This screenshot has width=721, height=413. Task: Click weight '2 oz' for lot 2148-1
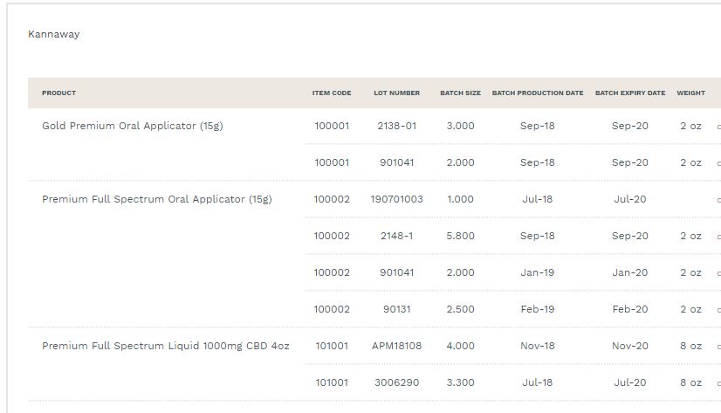[690, 236]
